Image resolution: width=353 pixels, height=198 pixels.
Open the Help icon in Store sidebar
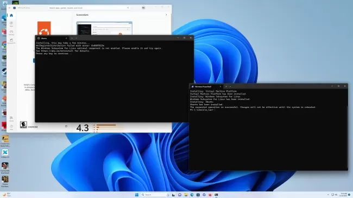click(x=11, y=127)
